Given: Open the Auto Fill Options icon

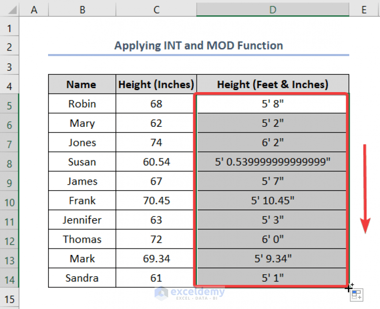Looking at the screenshot, I should (x=357, y=295).
